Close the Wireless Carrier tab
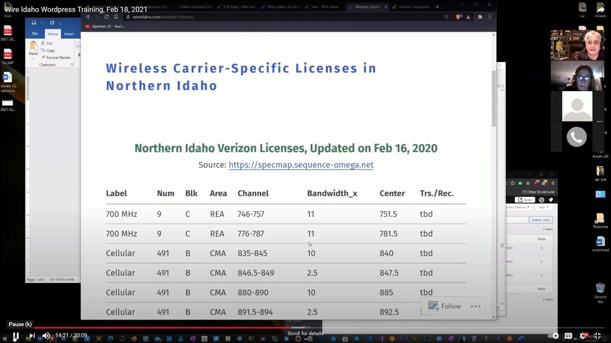Viewport: 611px width, 343px height. pyautogui.click(x=386, y=7)
